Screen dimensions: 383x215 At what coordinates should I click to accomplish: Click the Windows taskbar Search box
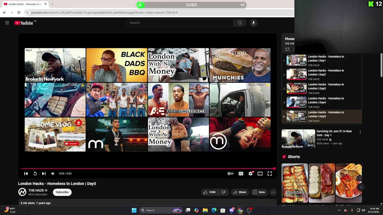tap(161, 210)
